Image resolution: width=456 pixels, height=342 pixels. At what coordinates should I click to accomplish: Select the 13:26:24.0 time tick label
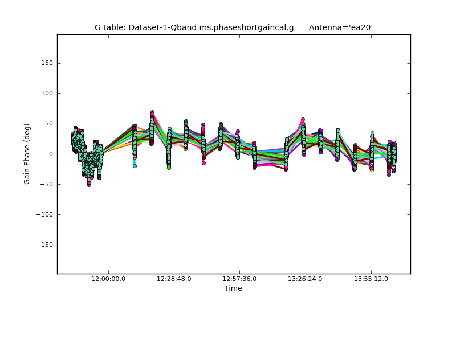pos(306,279)
